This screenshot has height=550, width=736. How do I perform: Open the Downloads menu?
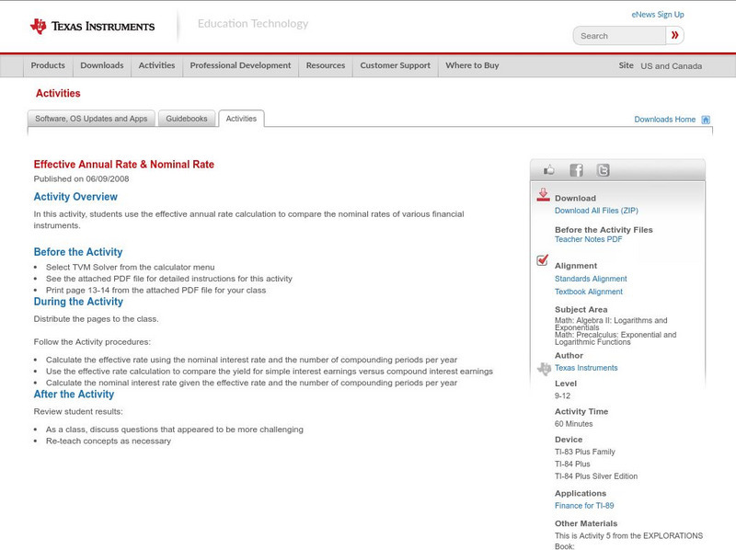coord(102,65)
